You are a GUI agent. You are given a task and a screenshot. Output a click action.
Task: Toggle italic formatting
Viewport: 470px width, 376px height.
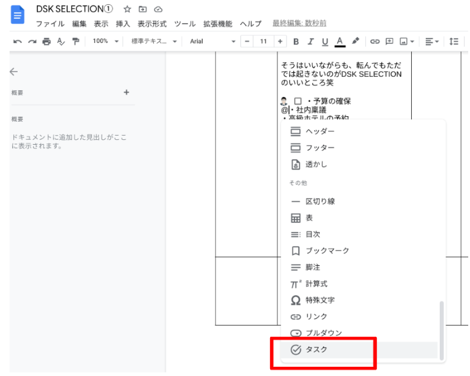click(x=311, y=41)
